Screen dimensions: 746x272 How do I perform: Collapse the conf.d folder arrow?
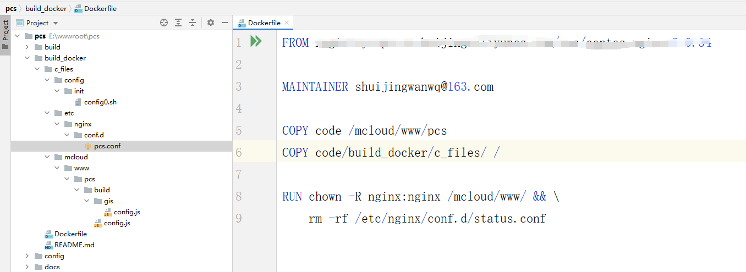tap(67, 135)
